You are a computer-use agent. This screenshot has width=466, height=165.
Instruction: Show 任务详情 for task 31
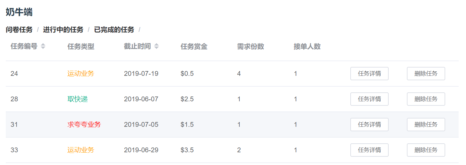pyautogui.click(x=369, y=125)
